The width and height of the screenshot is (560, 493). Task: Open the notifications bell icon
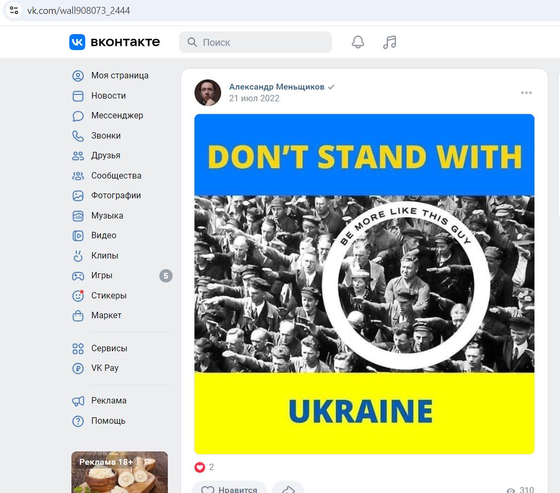coord(358,42)
